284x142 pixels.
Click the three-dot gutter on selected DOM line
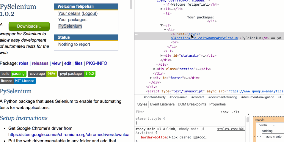click(x=136, y=34)
